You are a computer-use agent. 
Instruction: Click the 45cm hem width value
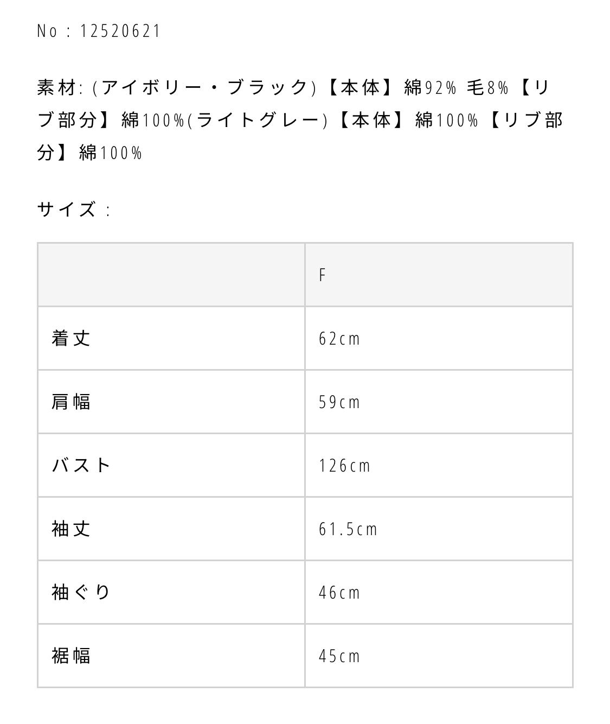(x=339, y=656)
